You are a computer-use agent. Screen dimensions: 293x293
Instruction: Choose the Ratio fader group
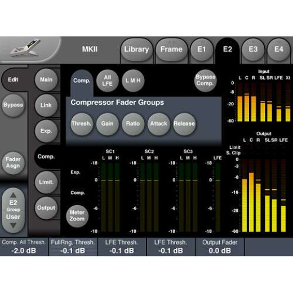tap(133, 124)
